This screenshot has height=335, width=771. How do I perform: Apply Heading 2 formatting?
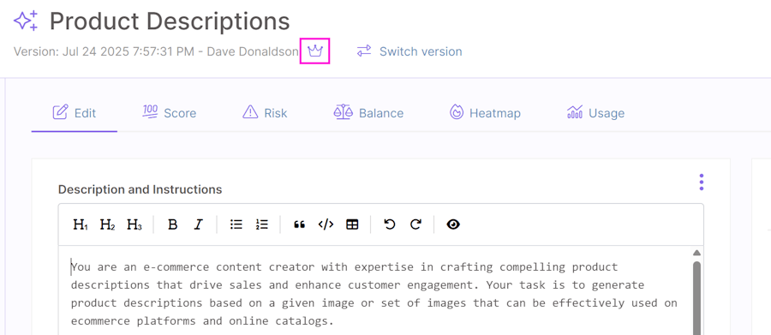pyautogui.click(x=108, y=224)
